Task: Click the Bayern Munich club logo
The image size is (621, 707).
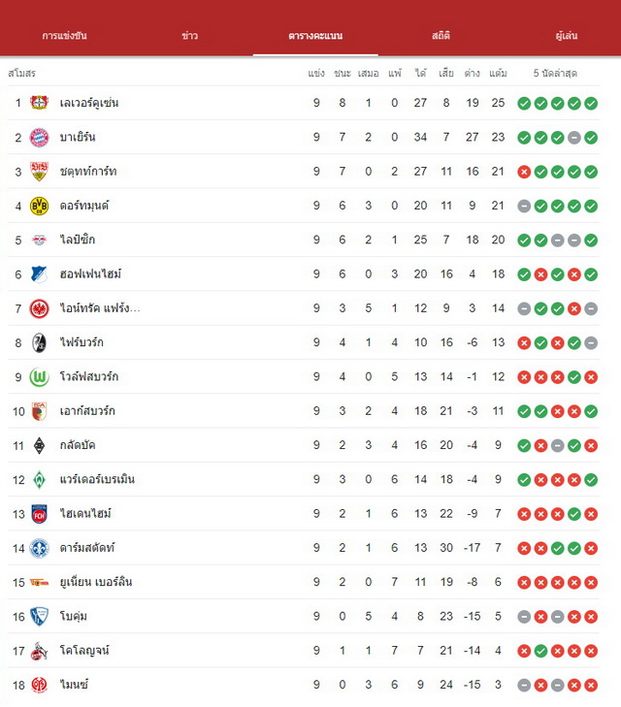Action: (x=39, y=137)
